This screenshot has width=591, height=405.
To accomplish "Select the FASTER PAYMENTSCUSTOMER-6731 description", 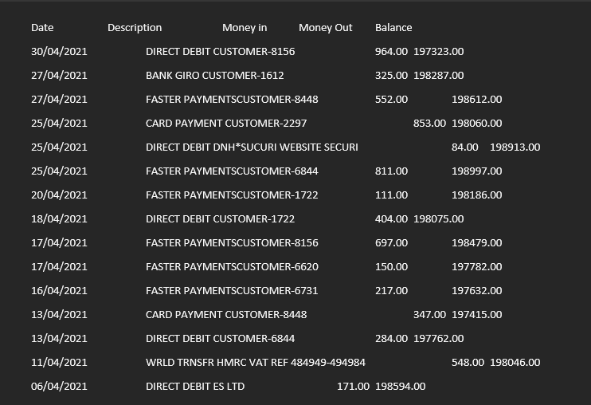I will 232,291.
